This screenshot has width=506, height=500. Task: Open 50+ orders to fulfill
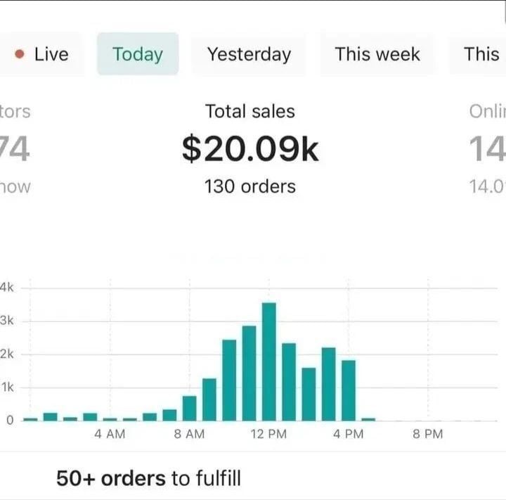(x=148, y=479)
